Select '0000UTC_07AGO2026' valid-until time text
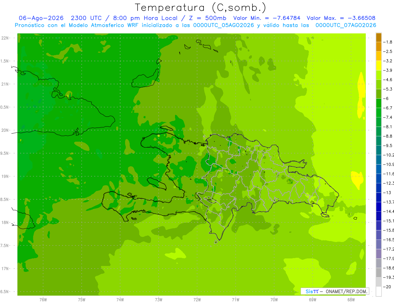Viewport: 394px width, 304px height. click(346, 25)
